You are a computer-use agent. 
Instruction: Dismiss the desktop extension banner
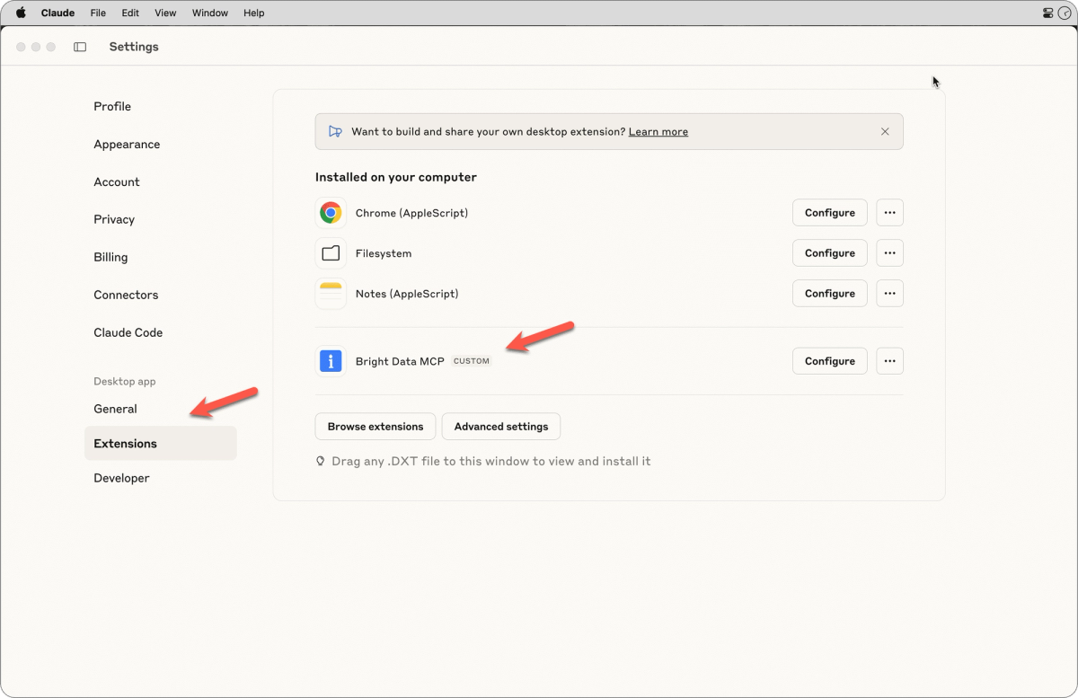(x=885, y=131)
